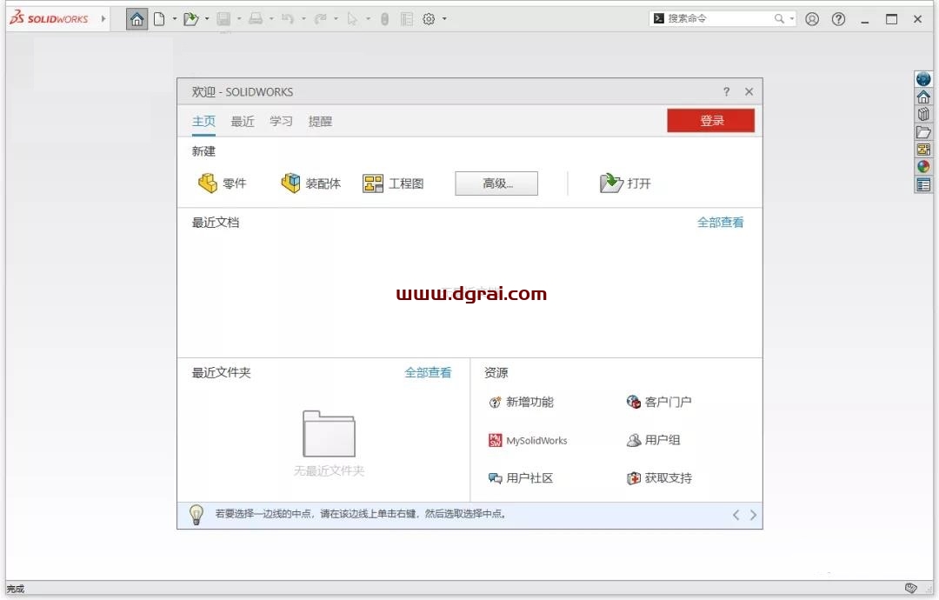Switch to the 学习 tab
The image size is (939, 600).
coord(281,121)
